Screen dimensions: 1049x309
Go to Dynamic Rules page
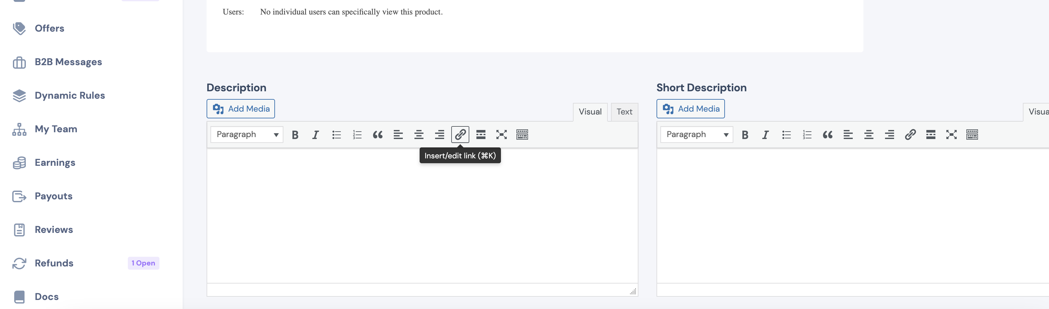pyautogui.click(x=70, y=96)
